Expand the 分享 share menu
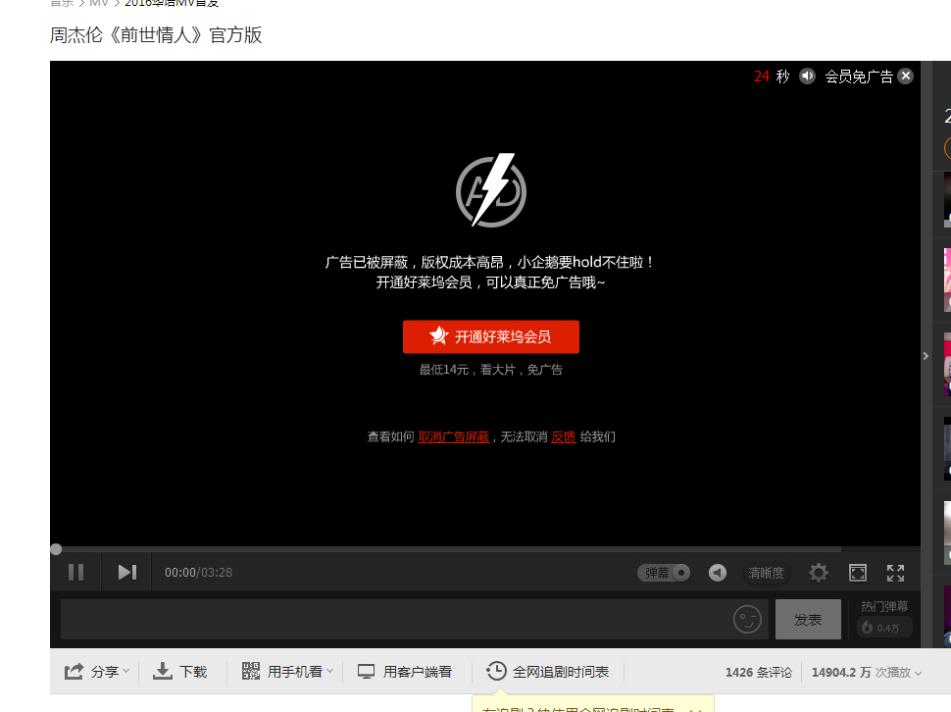 97,672
